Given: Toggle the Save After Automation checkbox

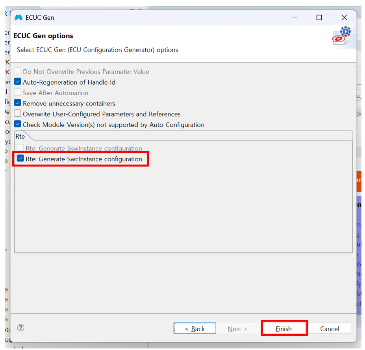Looking at the screenshot, I should point(18,93).
